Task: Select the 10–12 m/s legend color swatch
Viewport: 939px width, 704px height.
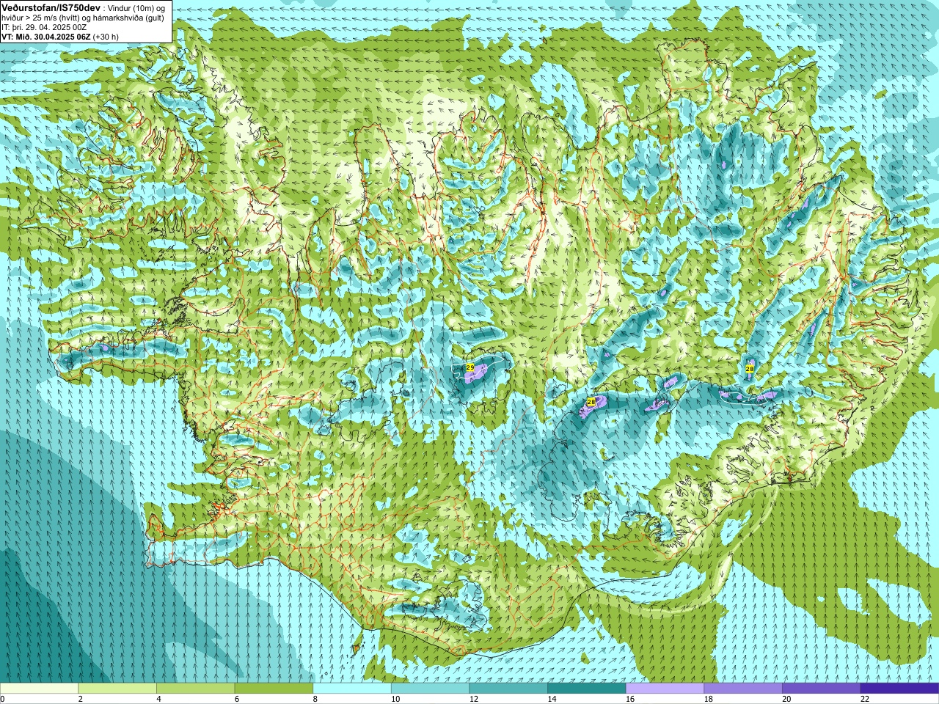Action: coord(430,689)
